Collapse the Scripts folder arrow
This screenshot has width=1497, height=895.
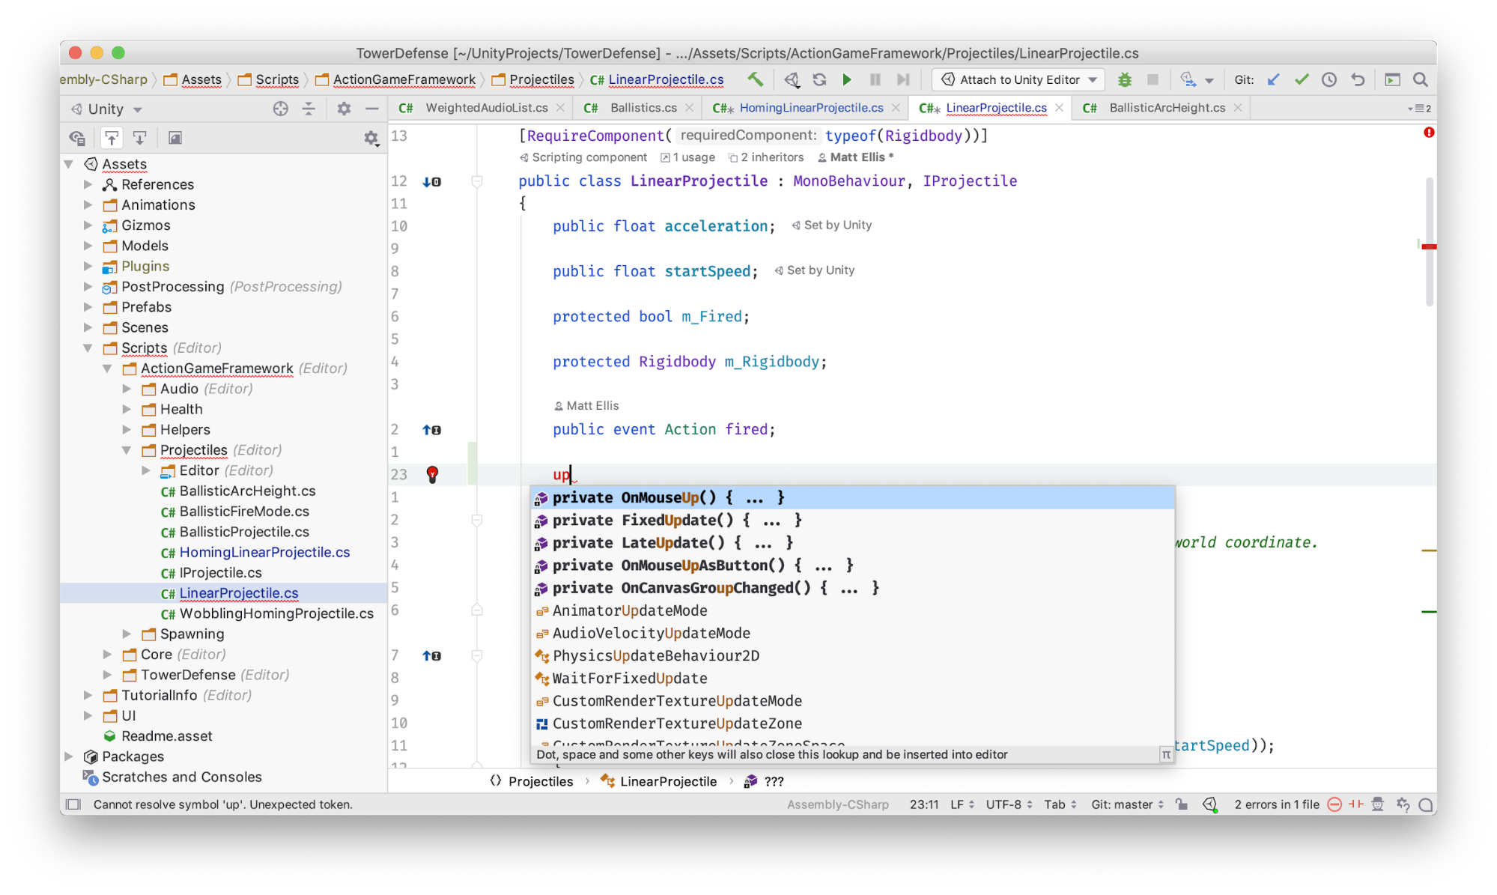(x=88, y=348)
